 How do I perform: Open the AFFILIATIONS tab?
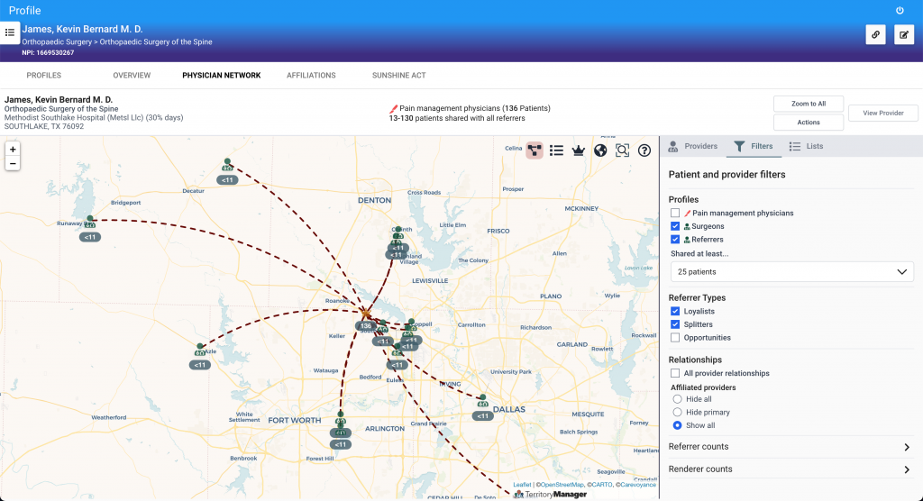pyautogui.click(x=311, y=76)
